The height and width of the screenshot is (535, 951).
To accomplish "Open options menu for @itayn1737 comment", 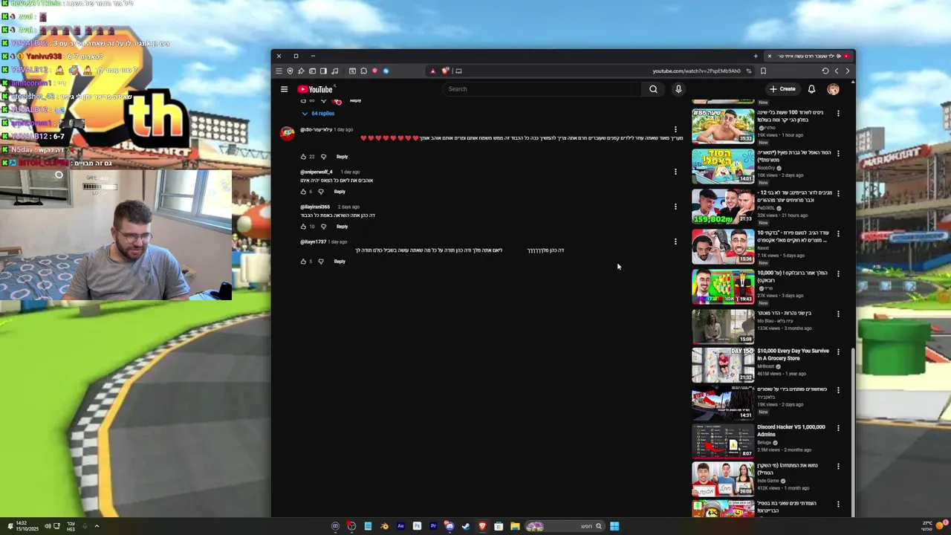I will 675,241.
